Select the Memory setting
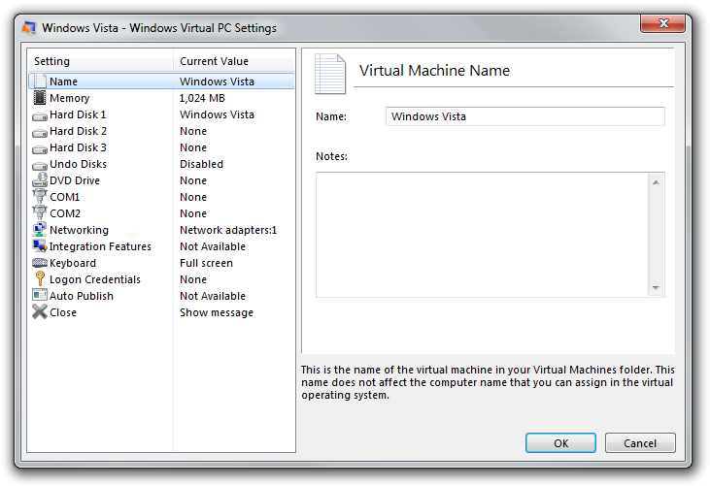 [x=69, y=98]
